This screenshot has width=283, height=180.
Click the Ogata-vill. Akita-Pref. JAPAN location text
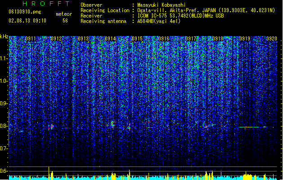(x=206, y=10)
